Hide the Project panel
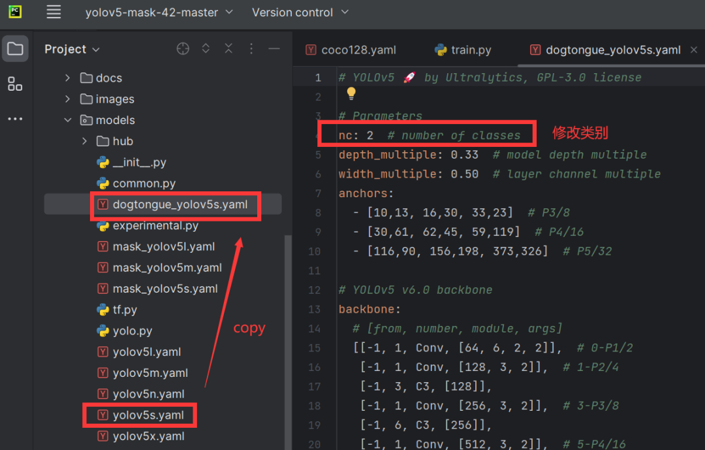 [x=274, y=48]
